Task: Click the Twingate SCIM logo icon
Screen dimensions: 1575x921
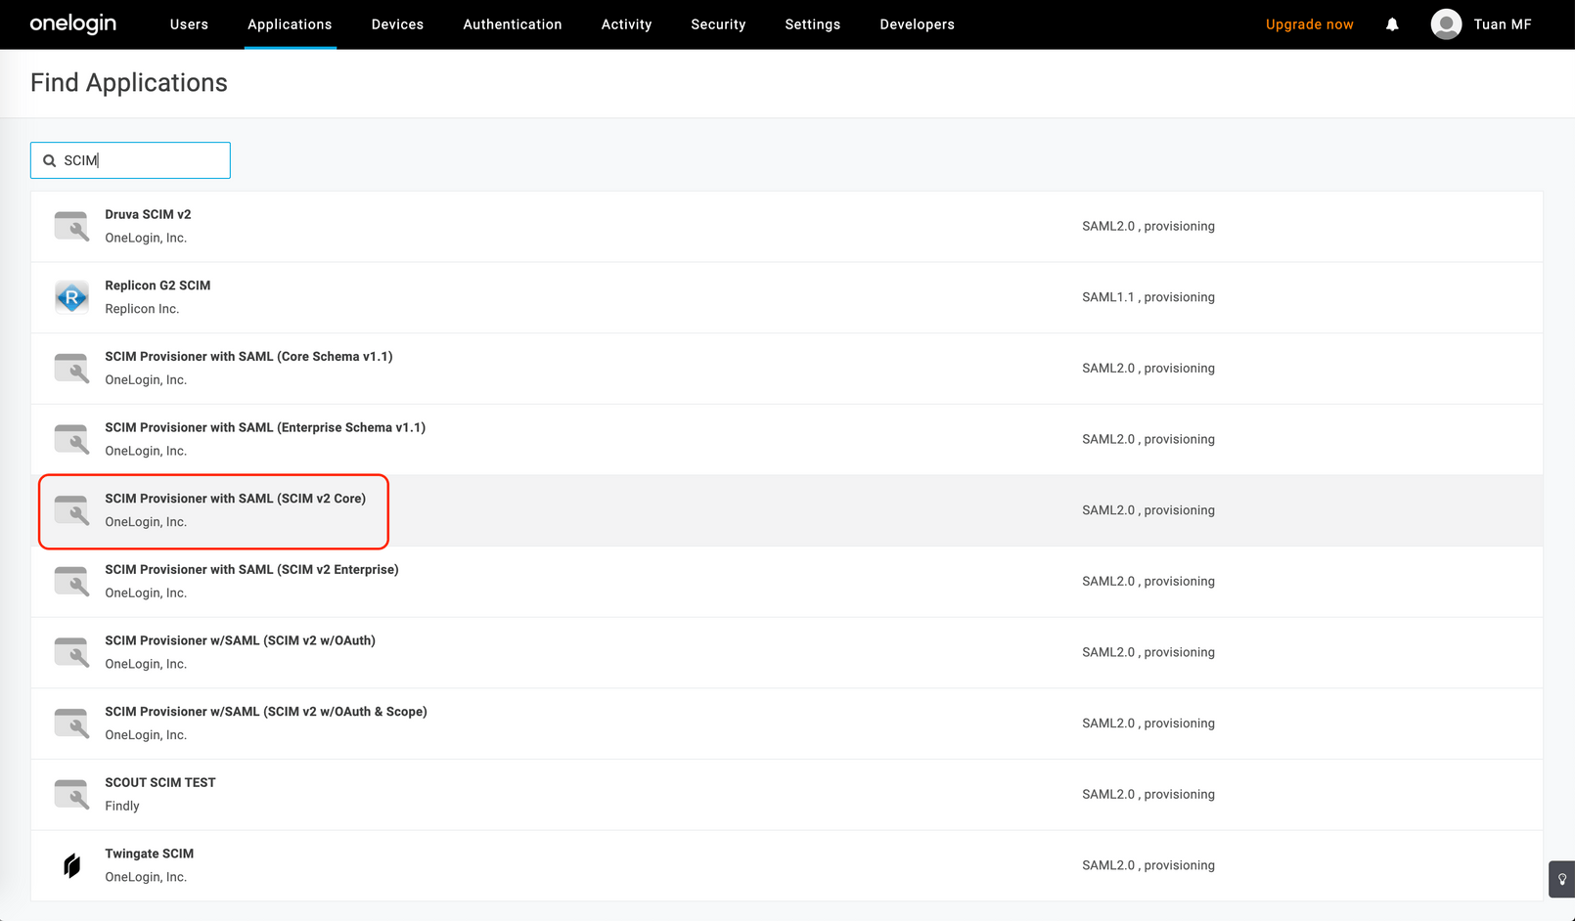Action: click(x=71, y=865)
